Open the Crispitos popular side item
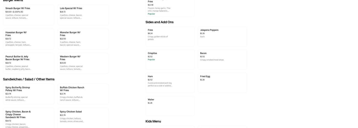 [x=170, y=59]
